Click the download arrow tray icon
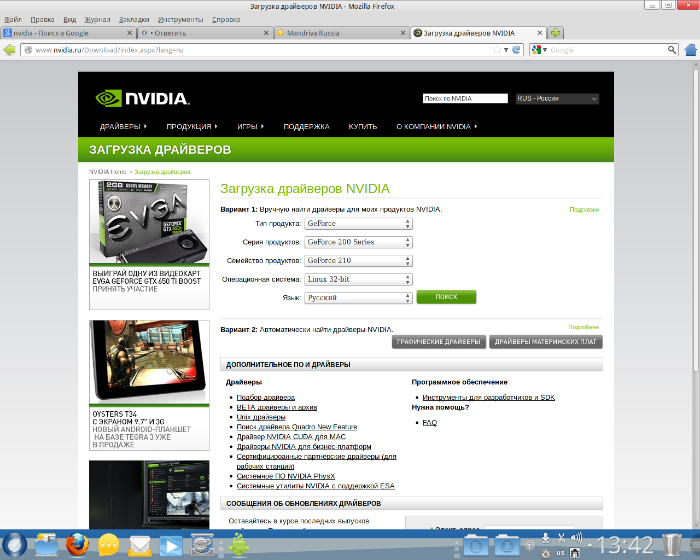This screenshot has width=700, height=560. click(545, 538)
